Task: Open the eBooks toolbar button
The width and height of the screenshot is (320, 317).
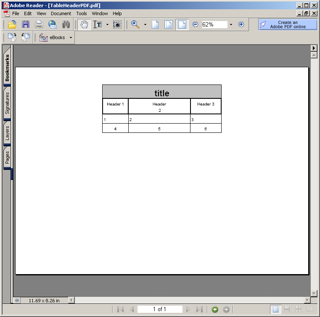Action: click(x=52, y=37)
